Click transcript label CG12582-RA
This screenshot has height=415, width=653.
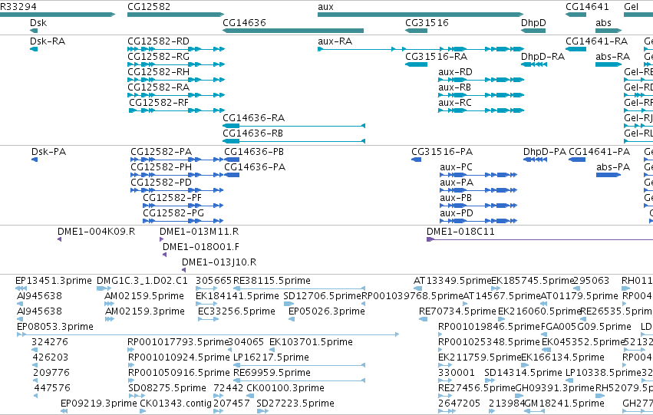pyautogui.click(x=158, y=87)
